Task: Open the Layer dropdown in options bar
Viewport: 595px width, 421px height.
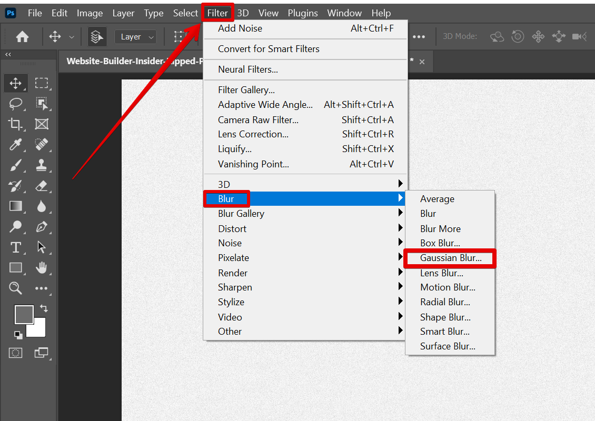Action: tap(136, 37)
